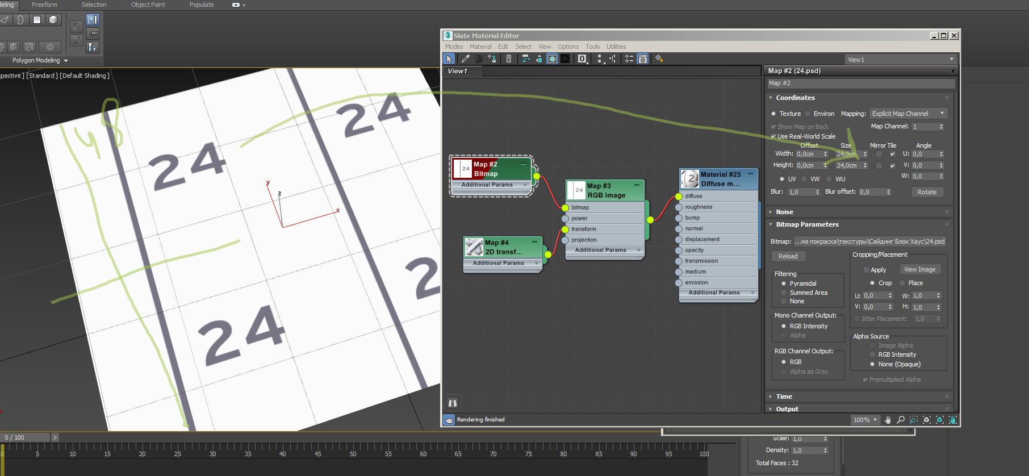
Task: Open the View1 view selector dropdown
Action: click(901, 60)
